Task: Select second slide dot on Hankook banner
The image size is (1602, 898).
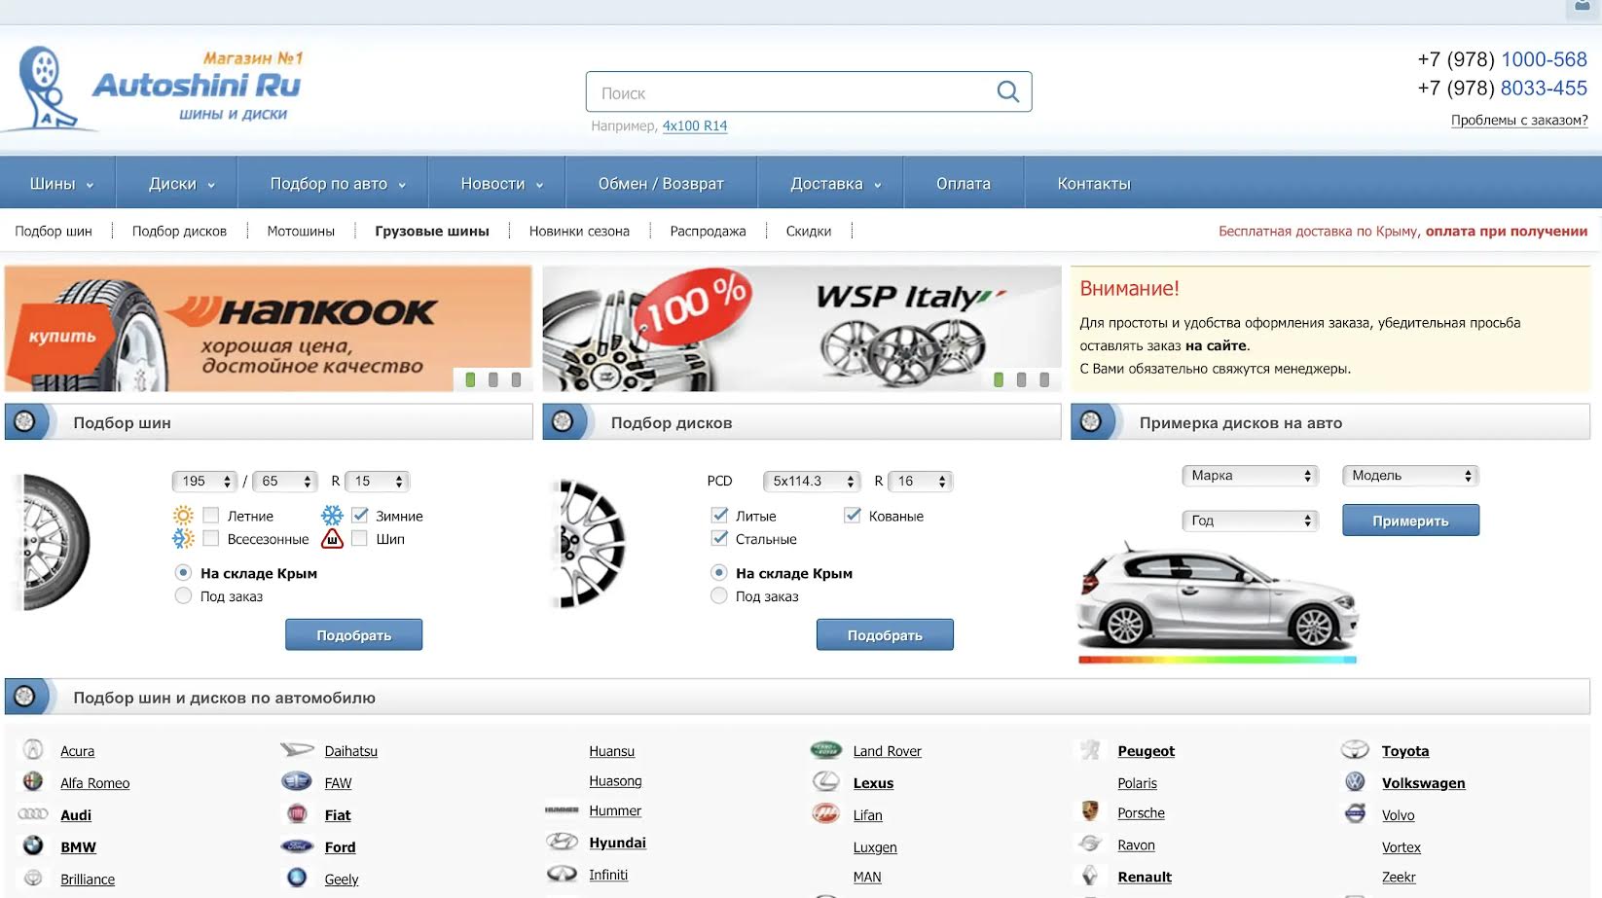Action: [493, 379]
